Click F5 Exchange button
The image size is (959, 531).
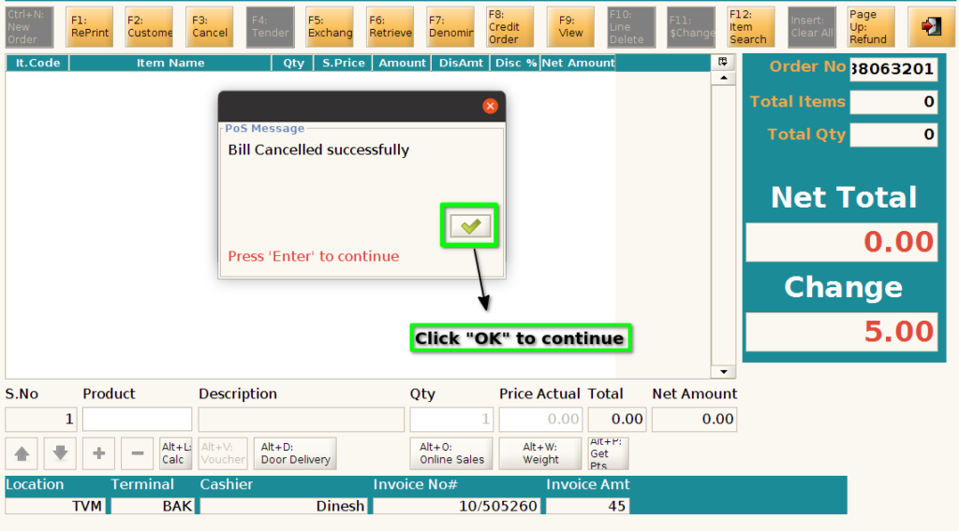pyautogui.click(x=330, y=27)
